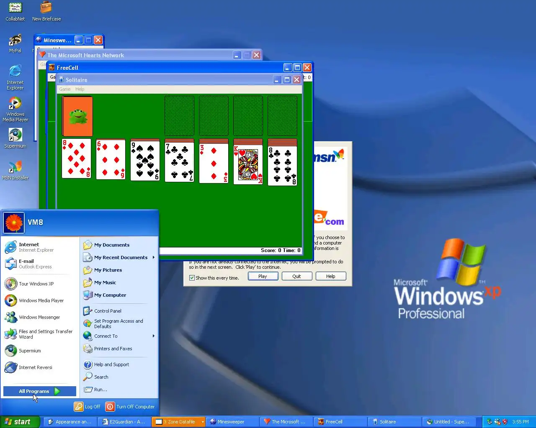This screenshot has width=536, height=428.
Task: Open Help and Support
Action: (x=119, y=364)
